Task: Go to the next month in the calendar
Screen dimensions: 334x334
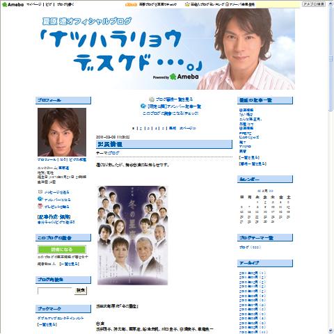Action: 271,191
